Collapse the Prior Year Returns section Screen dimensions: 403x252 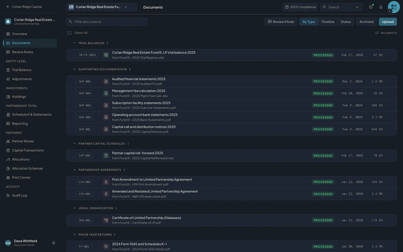pyautogui.click(x=75, y=234)
